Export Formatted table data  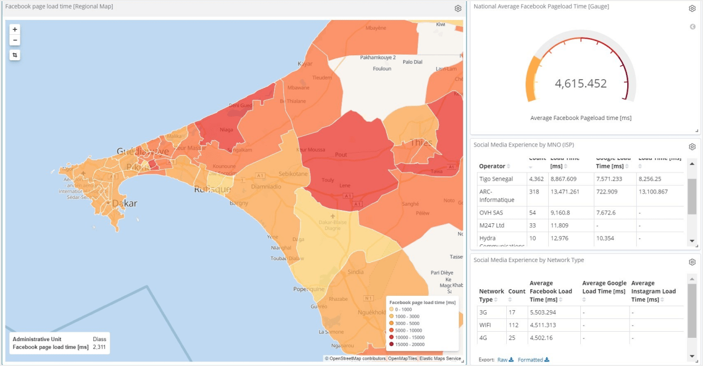click(x=533, y=360)
